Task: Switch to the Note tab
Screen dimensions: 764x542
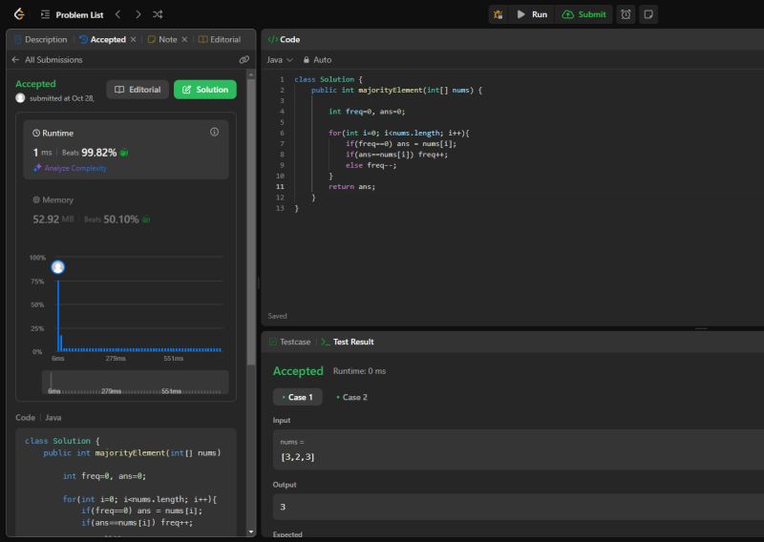Action: (x=162, y=39)
